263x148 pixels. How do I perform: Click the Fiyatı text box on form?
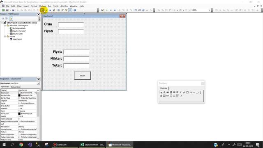[x=71, y=31]
